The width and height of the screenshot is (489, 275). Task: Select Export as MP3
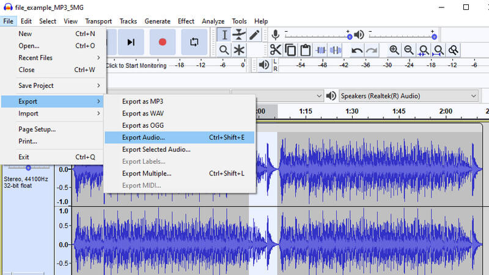pos(180,101)
